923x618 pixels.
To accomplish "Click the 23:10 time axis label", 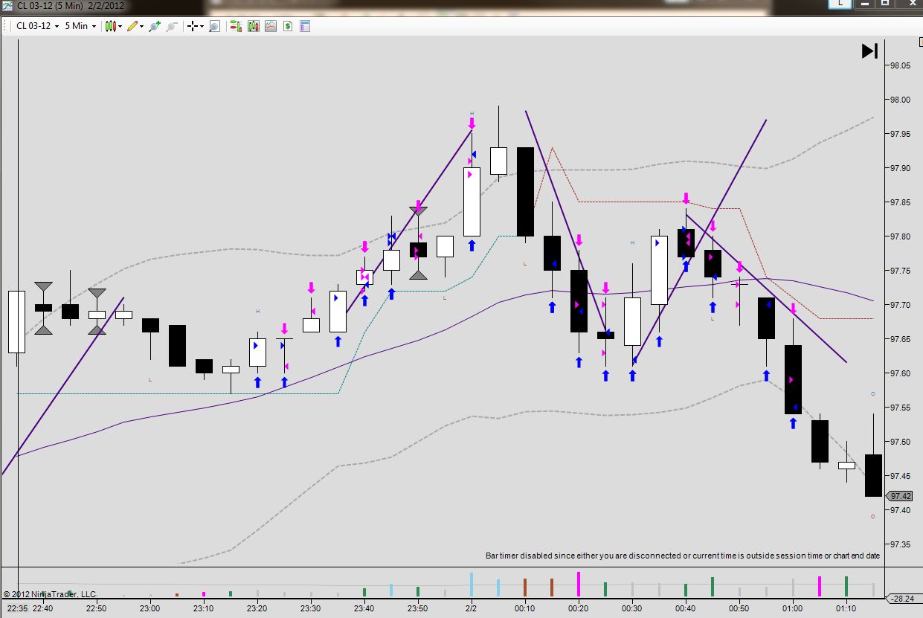I will 204,608.
